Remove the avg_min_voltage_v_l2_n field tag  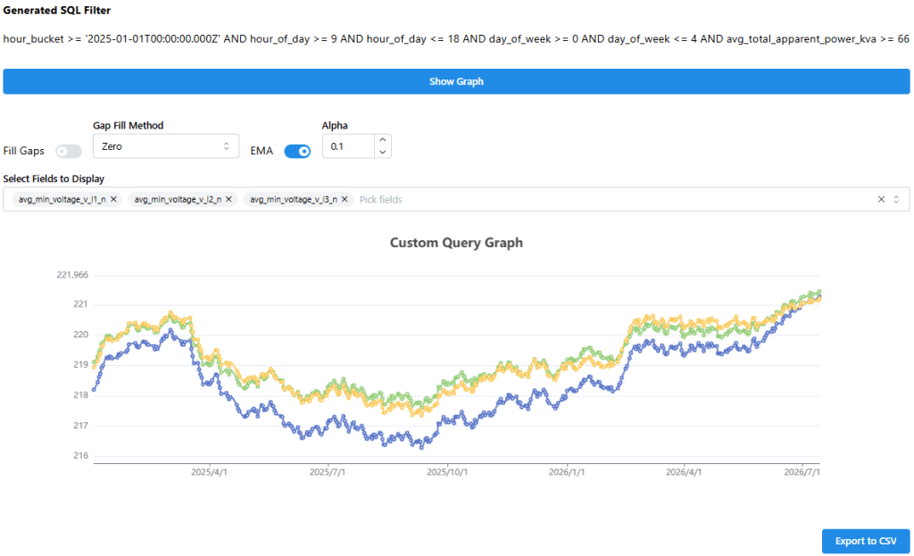(229, 199)
